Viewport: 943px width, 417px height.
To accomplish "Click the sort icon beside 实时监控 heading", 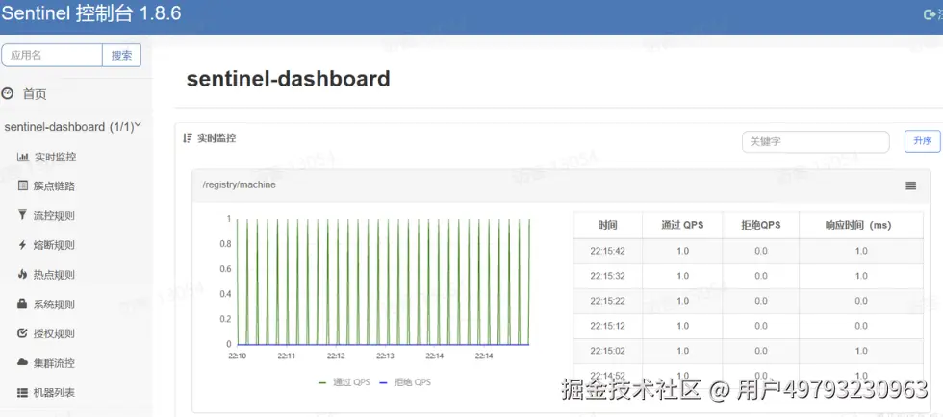I will point(188,138).
